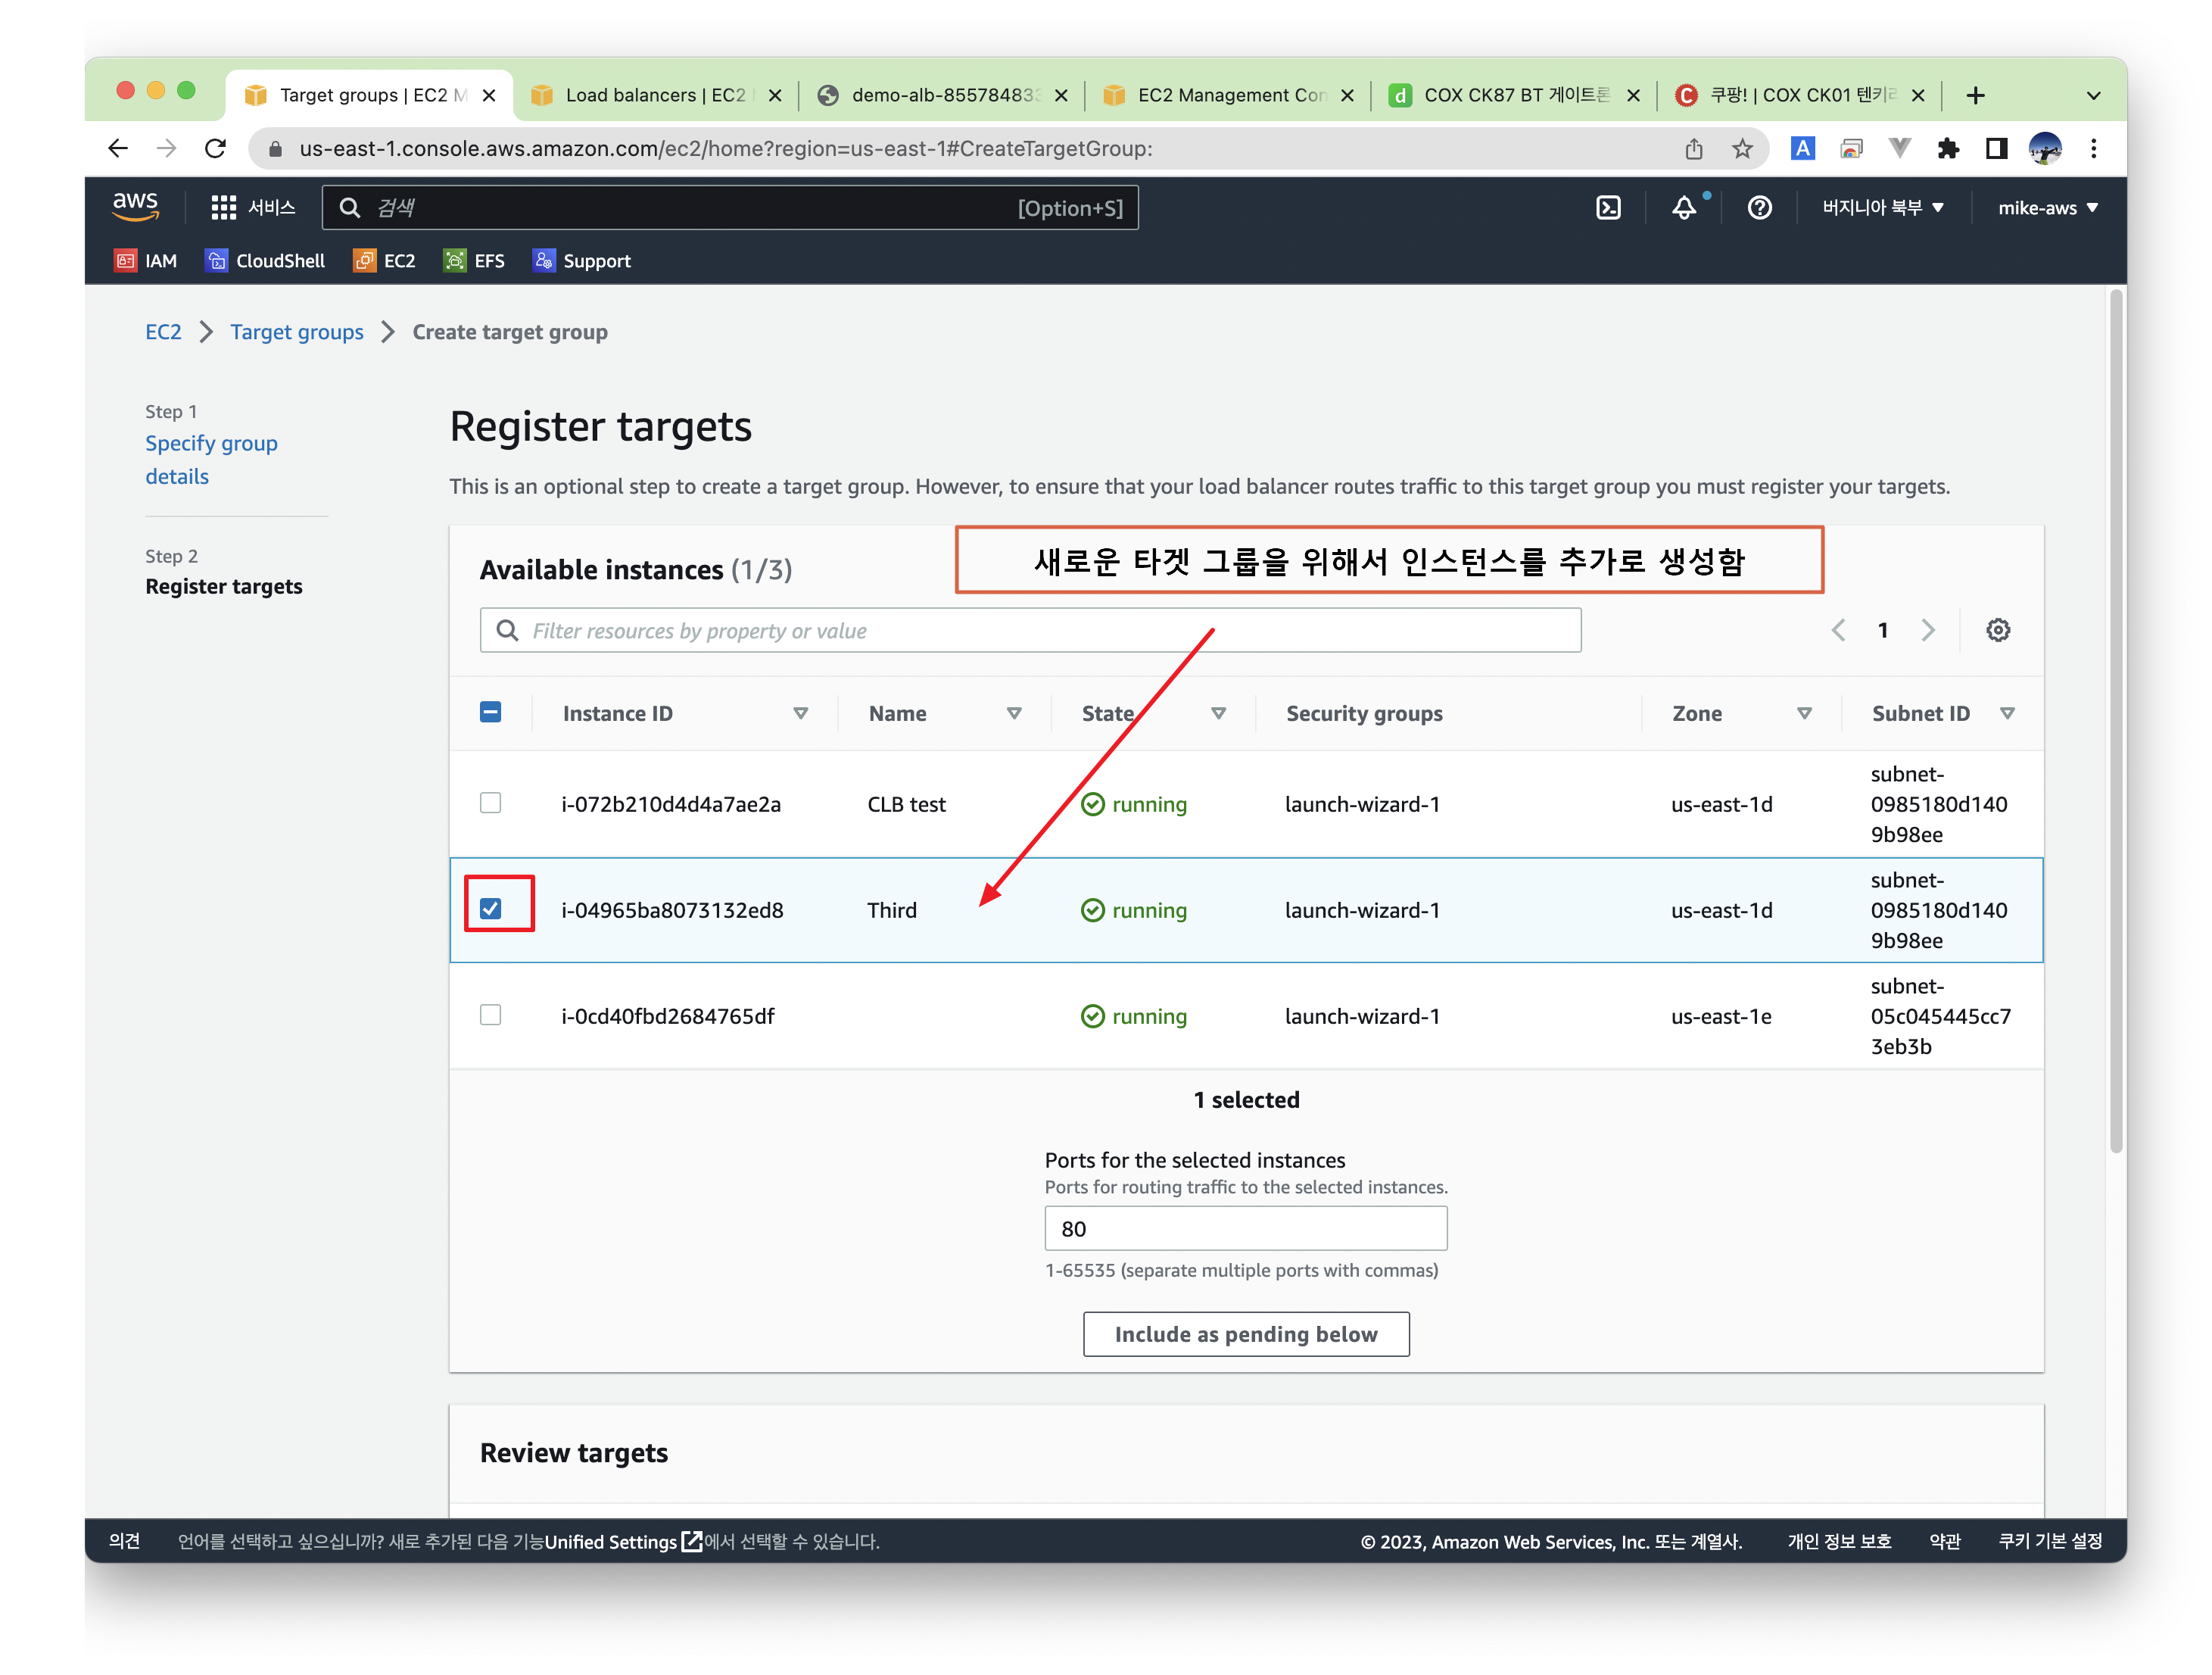The image size is (2212, 1675).
Task: Open table preferences gear icon
Action: [1997, 630]
